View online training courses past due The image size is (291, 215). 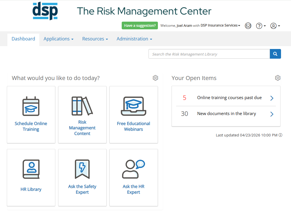click(229, 97)
